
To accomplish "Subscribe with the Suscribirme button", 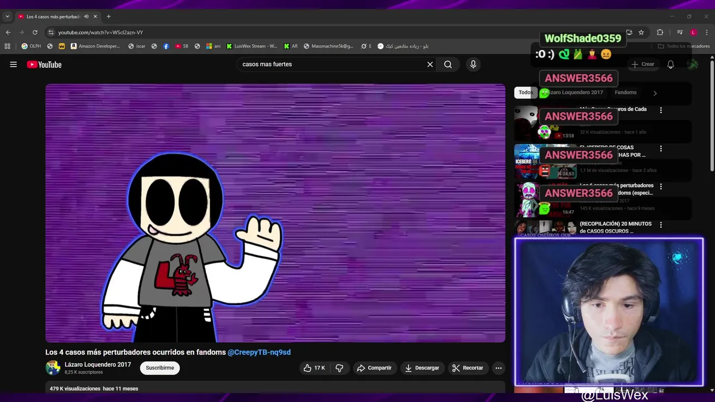I will (160, 368).
